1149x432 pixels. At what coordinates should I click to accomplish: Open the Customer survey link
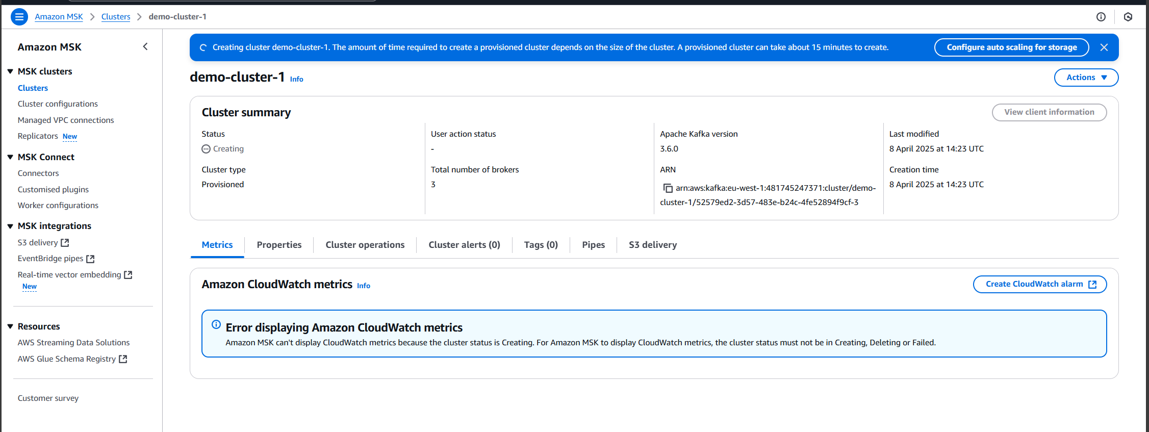pyautogui.click(x=48, y=398)
